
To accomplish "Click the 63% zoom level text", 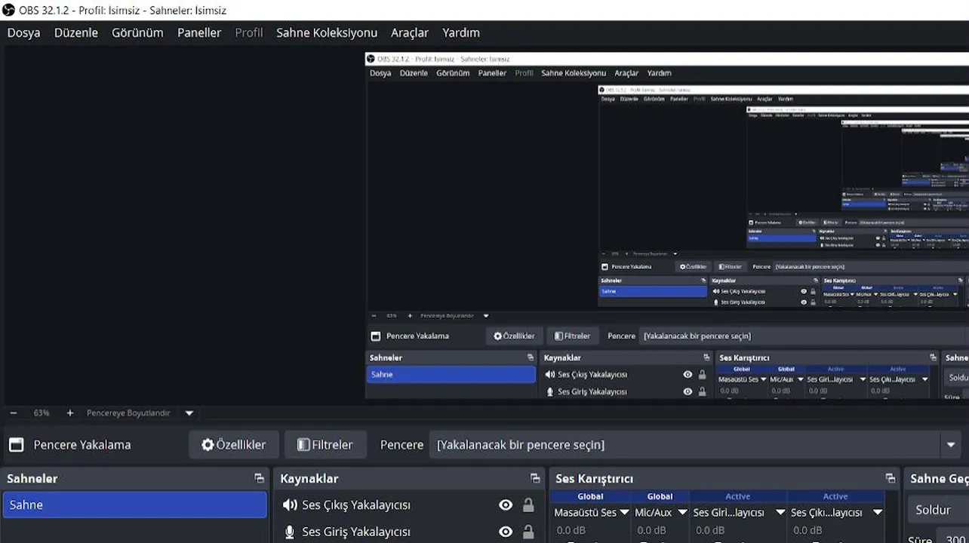I will 42,413.
